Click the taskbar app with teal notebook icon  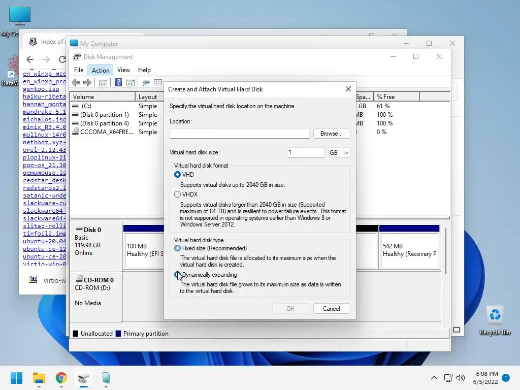(x=106, y=378)
